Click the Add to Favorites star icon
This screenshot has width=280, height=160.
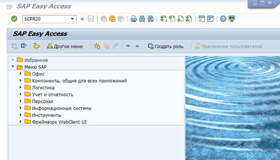[97, 46]
